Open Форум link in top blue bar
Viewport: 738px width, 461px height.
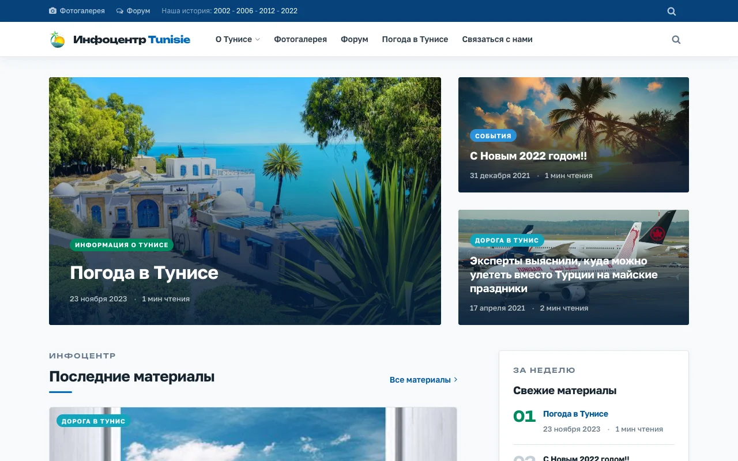(138, 11)
